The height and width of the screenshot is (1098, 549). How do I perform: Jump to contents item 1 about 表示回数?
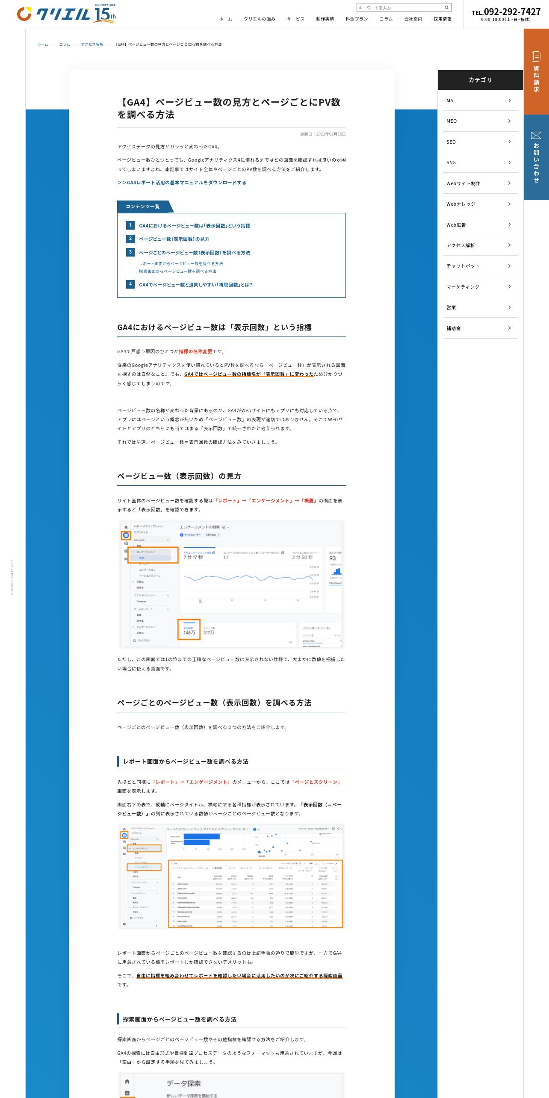pos(194,226)
